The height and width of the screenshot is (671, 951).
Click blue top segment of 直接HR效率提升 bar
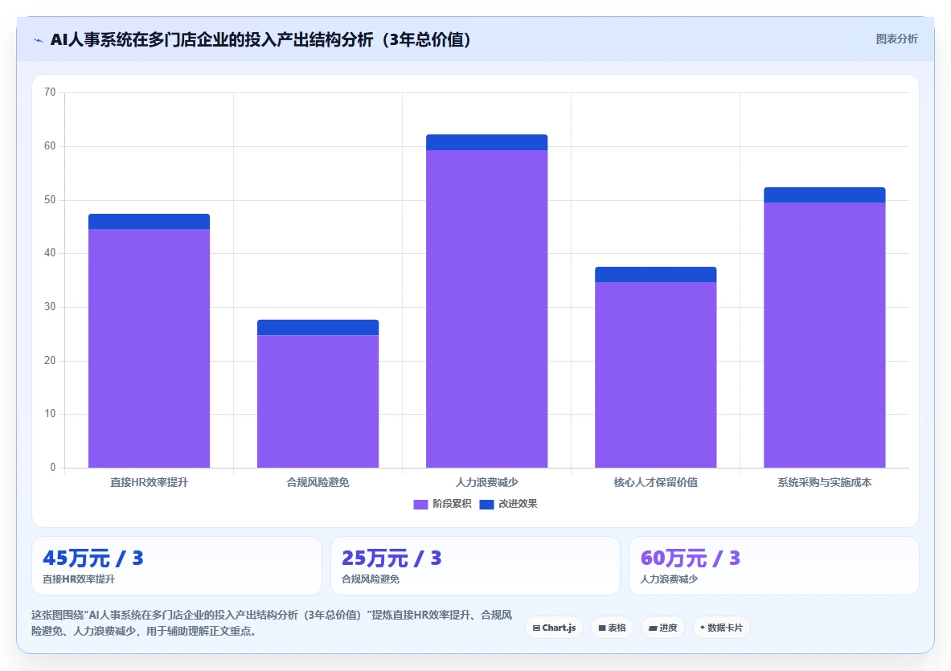(x=150, y=221)
